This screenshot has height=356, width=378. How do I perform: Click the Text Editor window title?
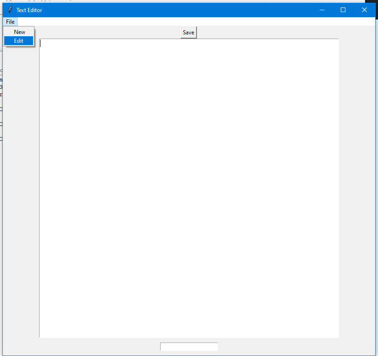tap(29, 10)
